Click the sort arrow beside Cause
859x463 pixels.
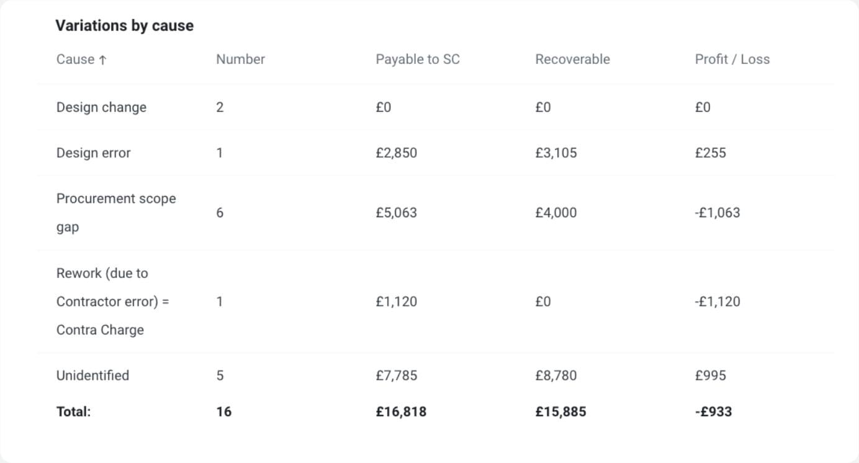[103, 60]
